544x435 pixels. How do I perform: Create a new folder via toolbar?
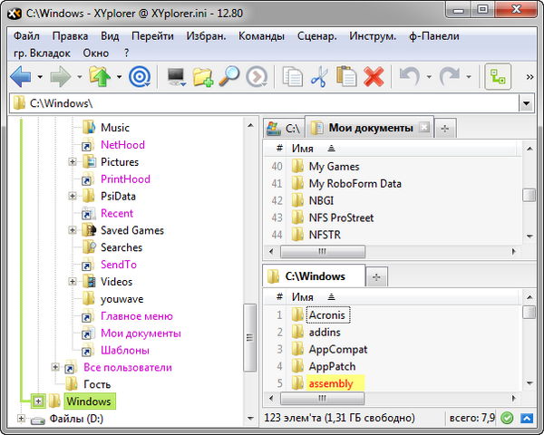click(x=202, y=77)
